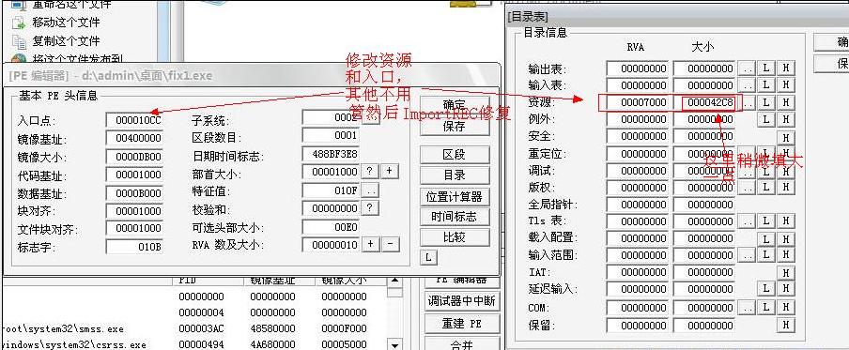
Task: Click the L button in 输入表 row
Action: pos(765,85)
